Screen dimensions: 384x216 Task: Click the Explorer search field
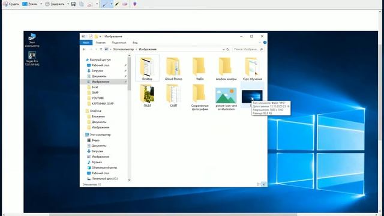pyautogui.click(x=248, y=49)
